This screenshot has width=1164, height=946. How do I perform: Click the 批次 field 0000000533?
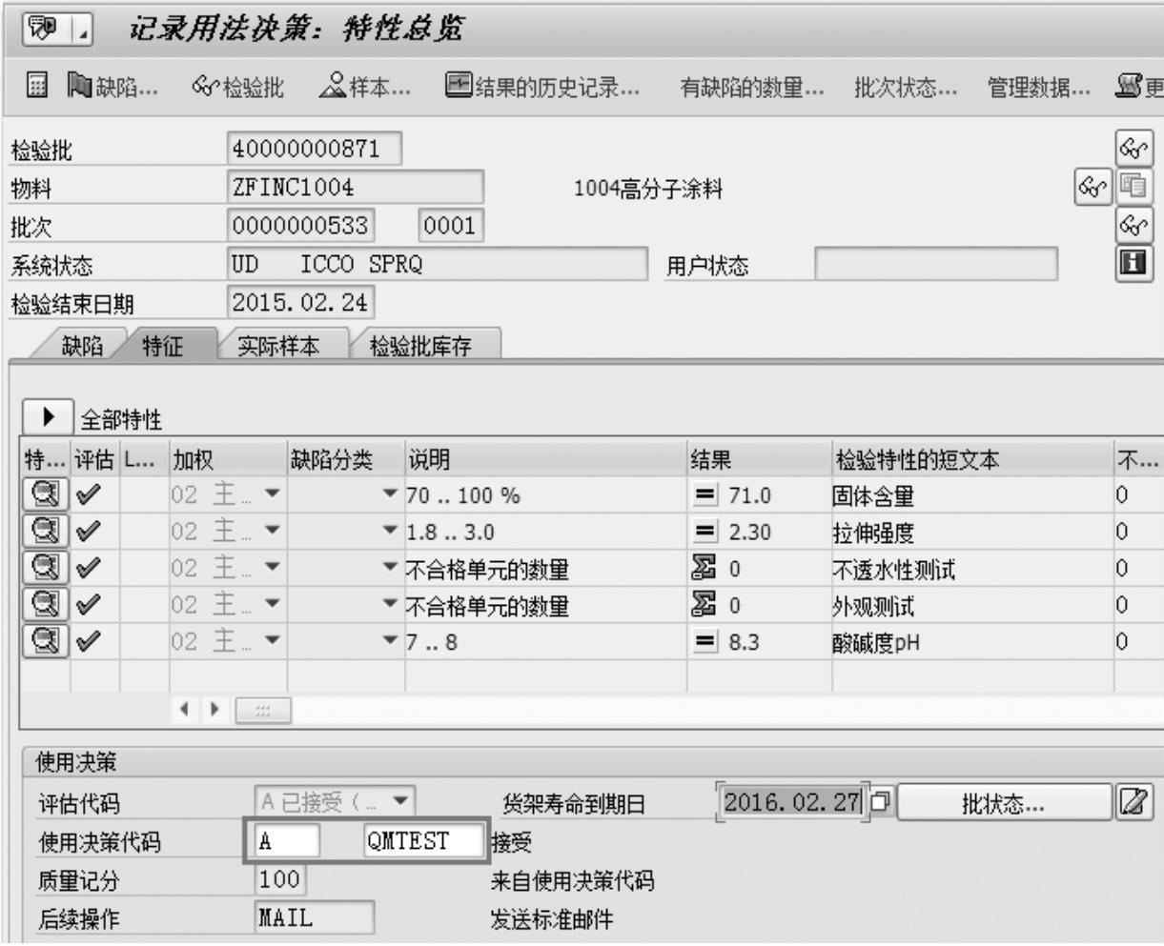(302, 226)
